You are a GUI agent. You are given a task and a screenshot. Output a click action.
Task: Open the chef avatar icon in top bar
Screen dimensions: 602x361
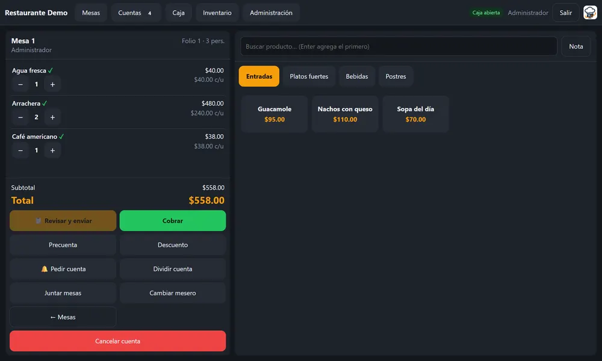[590, 13]
